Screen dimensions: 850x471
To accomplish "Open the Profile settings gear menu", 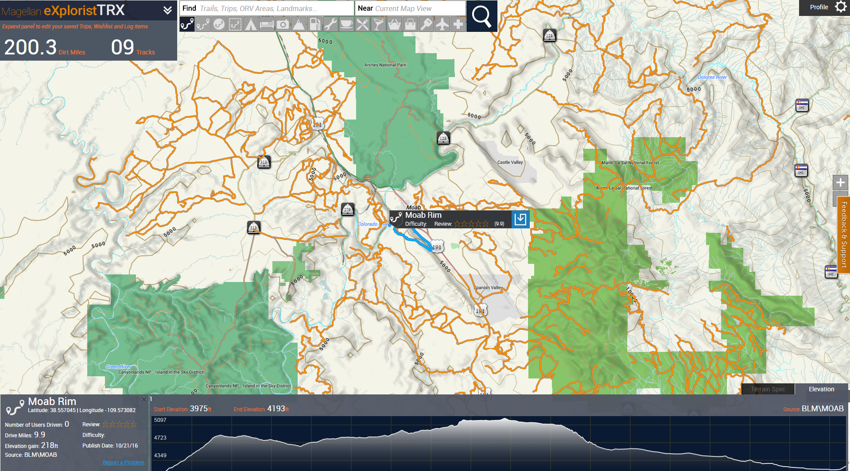I will click(x=840, y=7).
